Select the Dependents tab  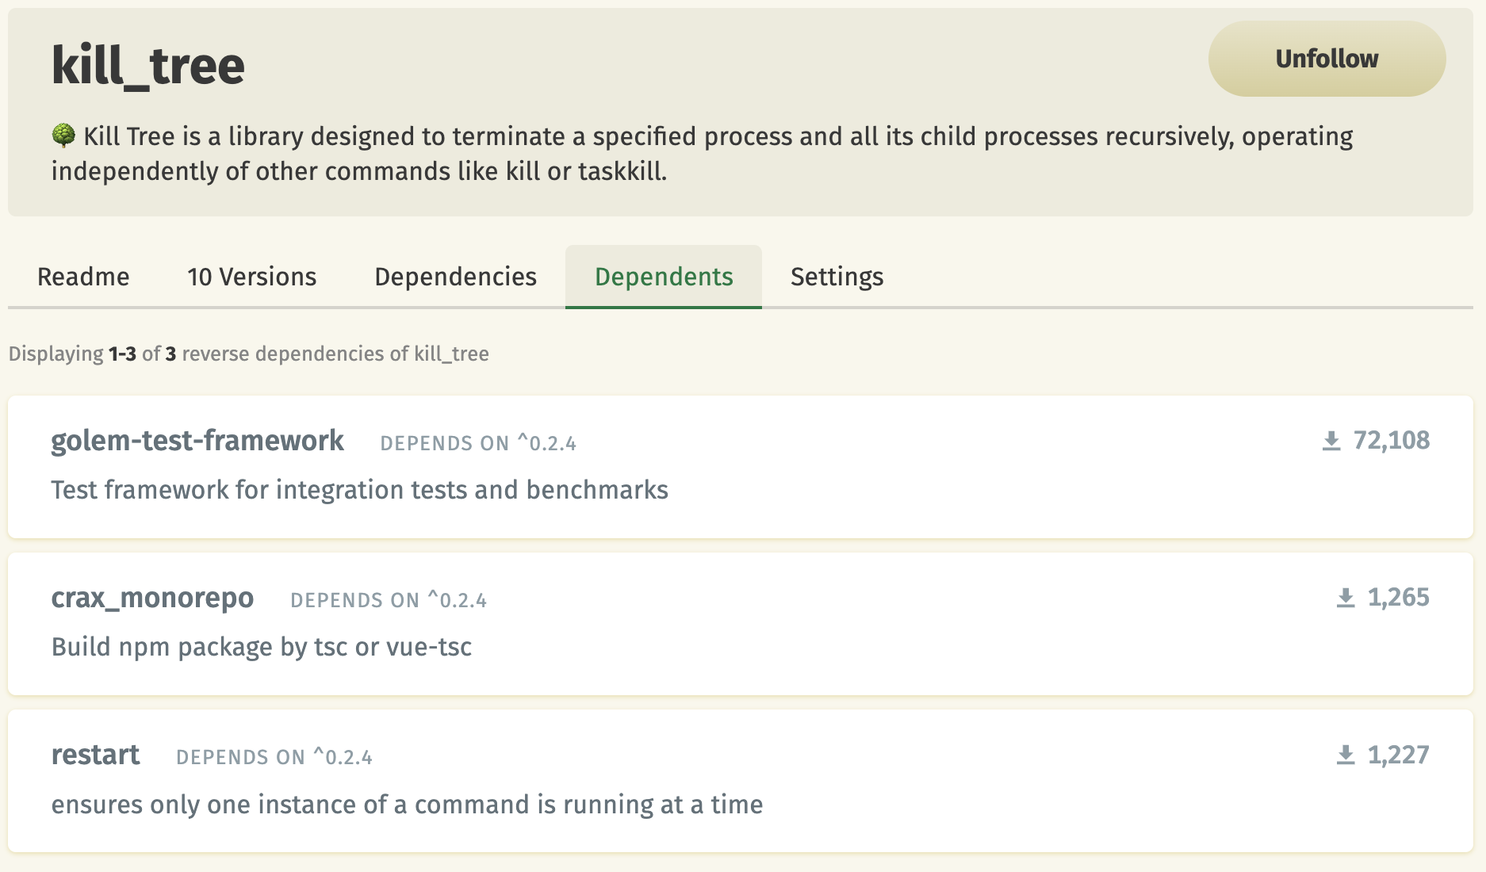coord(664,277)
